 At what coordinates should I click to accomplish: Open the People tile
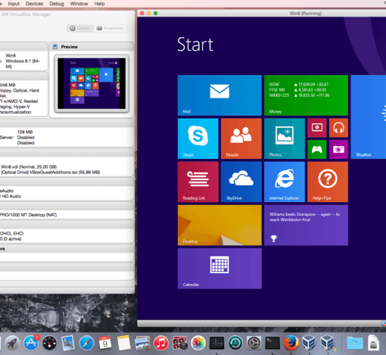(241, 139)
